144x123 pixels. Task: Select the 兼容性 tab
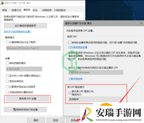(x=27, y=10)
